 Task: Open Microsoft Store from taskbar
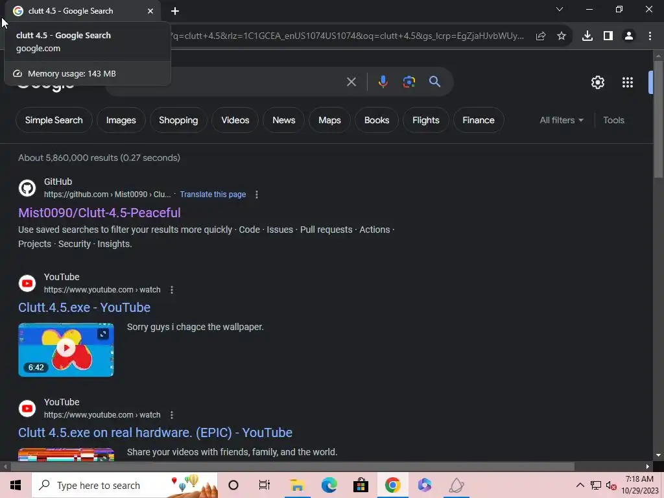point(361,485)
